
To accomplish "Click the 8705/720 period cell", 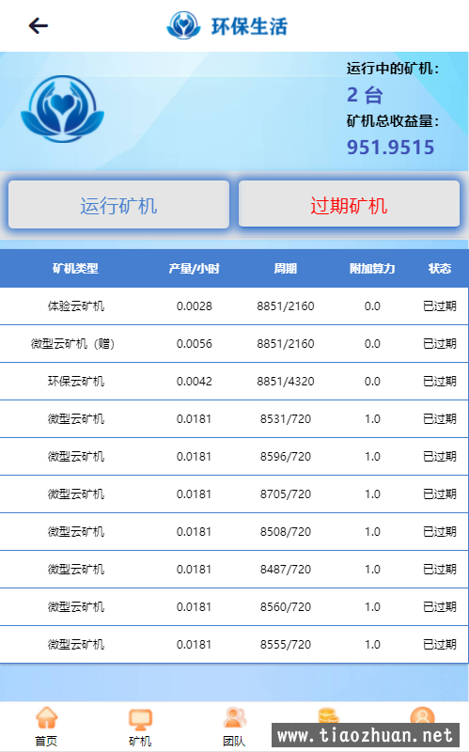I will pos(286,494).
